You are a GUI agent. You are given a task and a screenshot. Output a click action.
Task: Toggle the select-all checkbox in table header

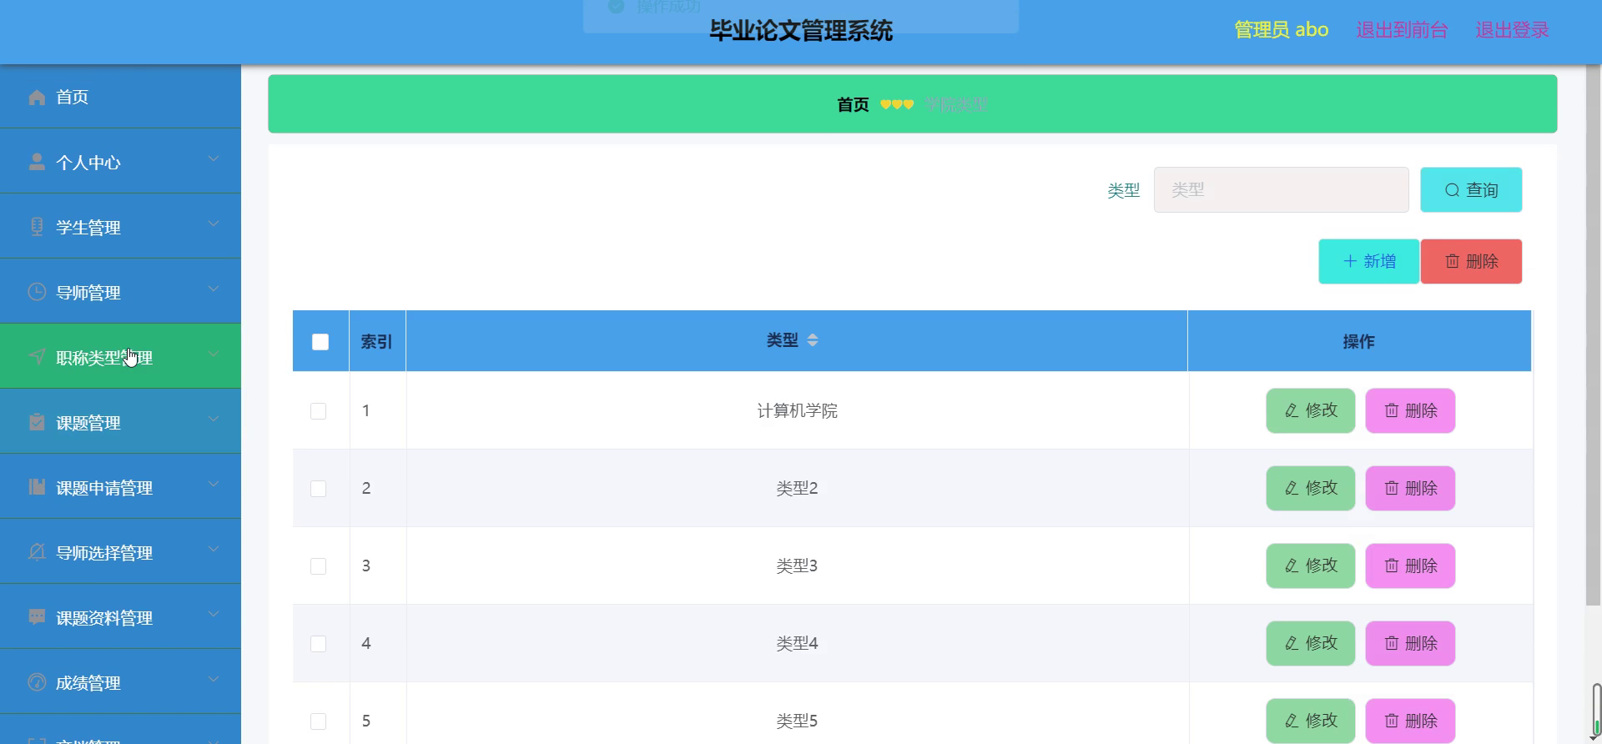320,342
